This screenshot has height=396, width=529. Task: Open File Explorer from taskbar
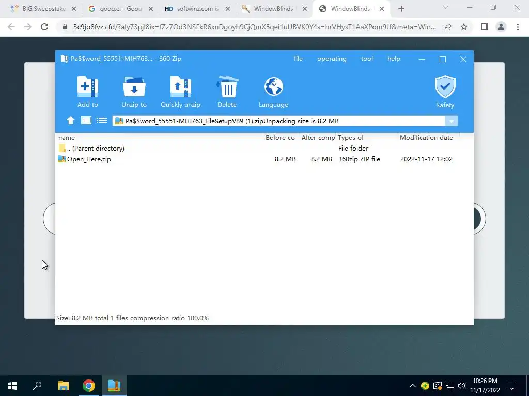click(63, 386)
